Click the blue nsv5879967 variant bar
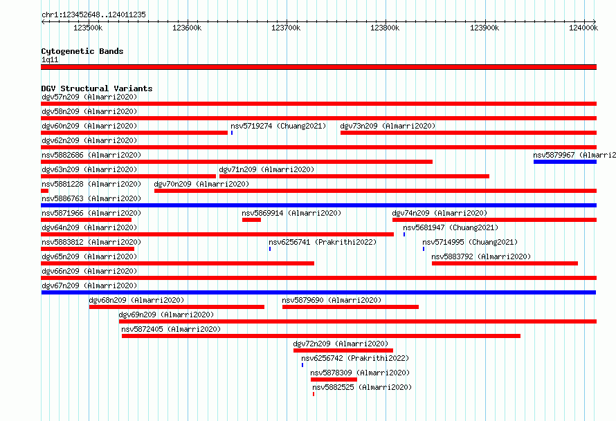The height and width of the screenshot is (421, 616). (565, 162)
